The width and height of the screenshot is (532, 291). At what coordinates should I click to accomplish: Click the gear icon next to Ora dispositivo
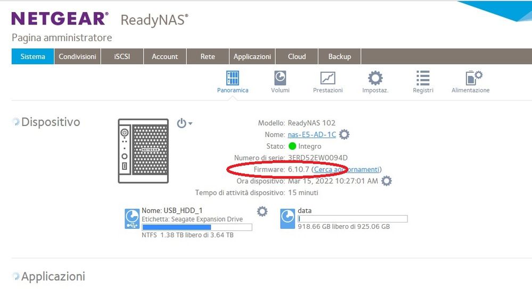(x=387, y=181)
